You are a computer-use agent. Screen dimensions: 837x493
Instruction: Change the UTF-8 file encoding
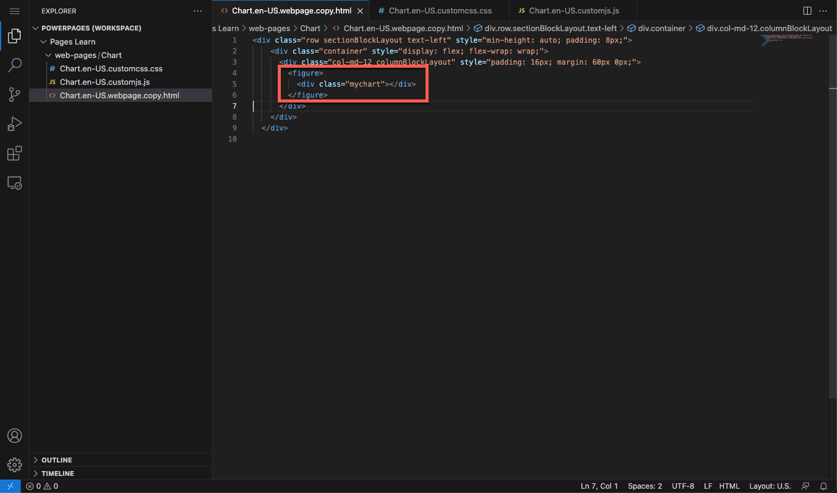pyautogui.click(x=683, y=486)
